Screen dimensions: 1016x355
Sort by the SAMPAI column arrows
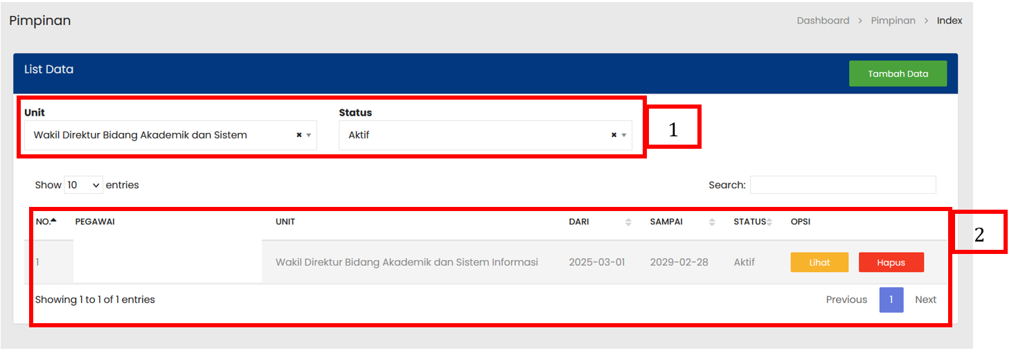coord(712,222)
